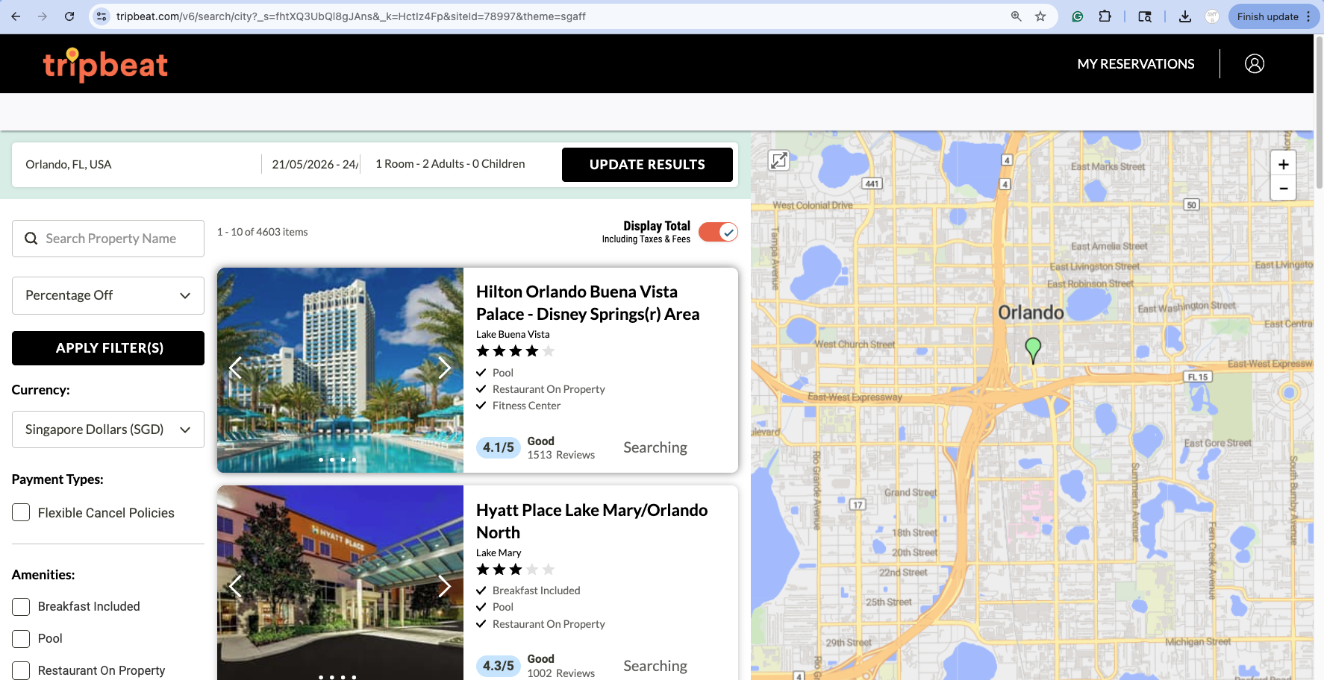Expand the Percentage Off sort dropdown

pos(108,295)
